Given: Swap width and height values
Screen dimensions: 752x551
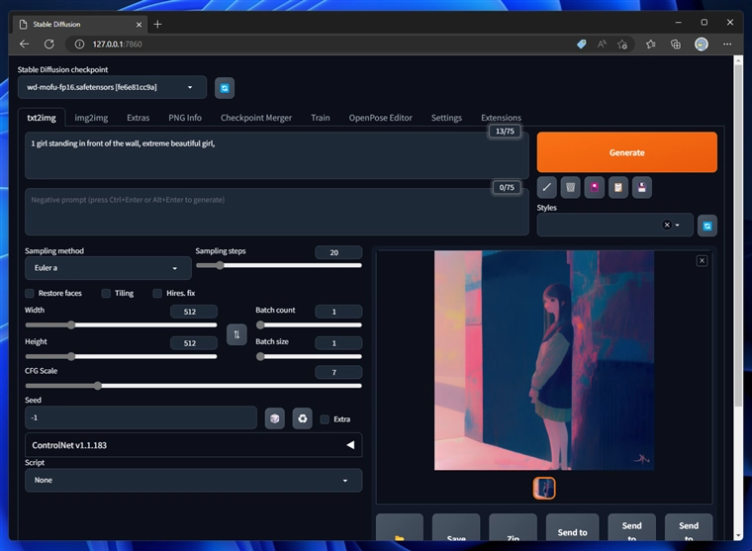Looking at the screenshot, I should pos(236,334).
